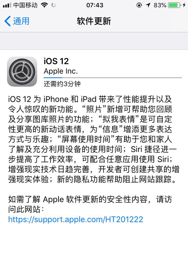Tap the cellular signal bars icon
The image size is (188, 267).
(x=7, y=5)
